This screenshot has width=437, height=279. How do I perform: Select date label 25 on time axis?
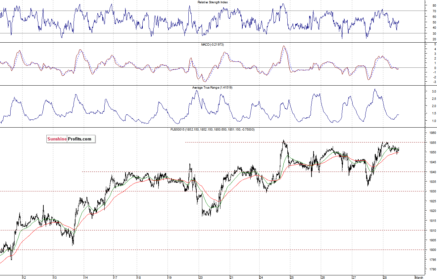(x=292, y=277)
